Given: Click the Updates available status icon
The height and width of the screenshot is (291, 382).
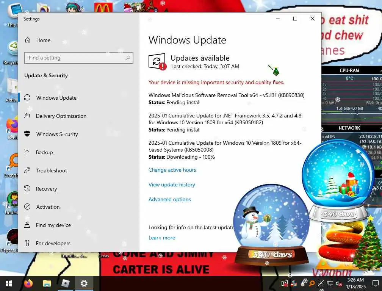Looking at the screenshot, I should coord(157,62).
